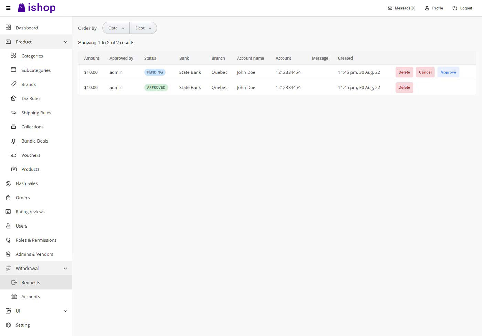Go to Roles & Permissions page

coord(36,240)
